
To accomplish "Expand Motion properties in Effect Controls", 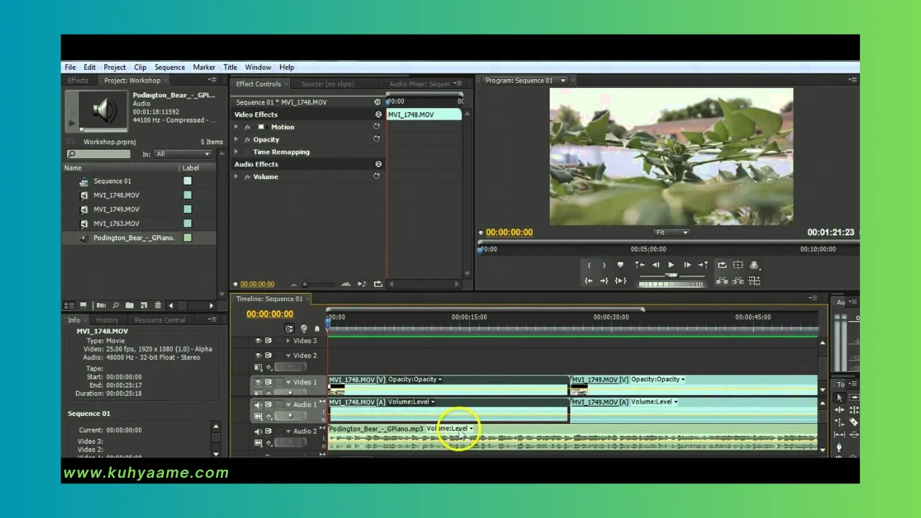I will tap(236, 127).
